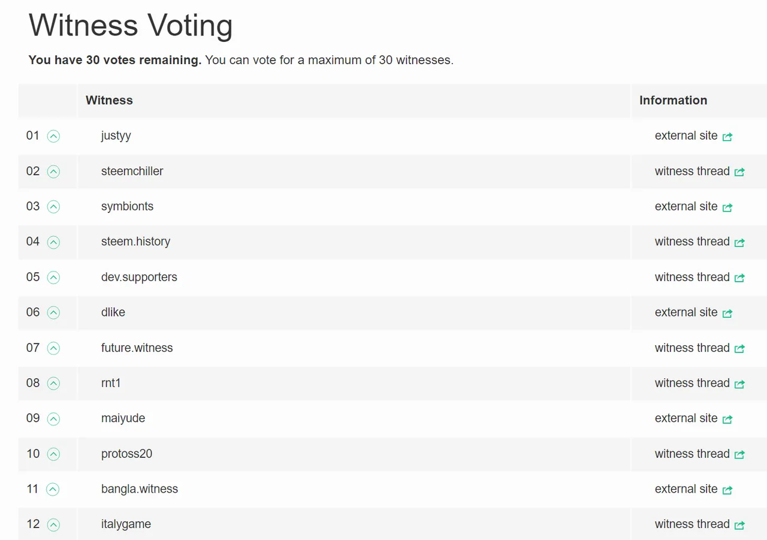This screenshot has height=540, width=767.
Task: Toggle the vote for witness dlike
Action: tap(53, 313)
